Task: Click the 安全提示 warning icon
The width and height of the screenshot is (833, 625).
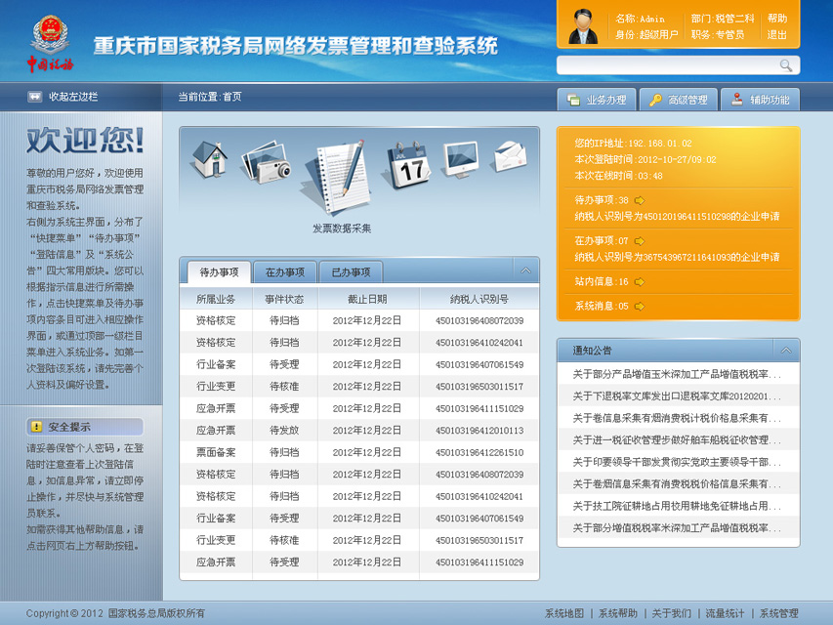Action: pyautogui.click(x=37, y=426)
